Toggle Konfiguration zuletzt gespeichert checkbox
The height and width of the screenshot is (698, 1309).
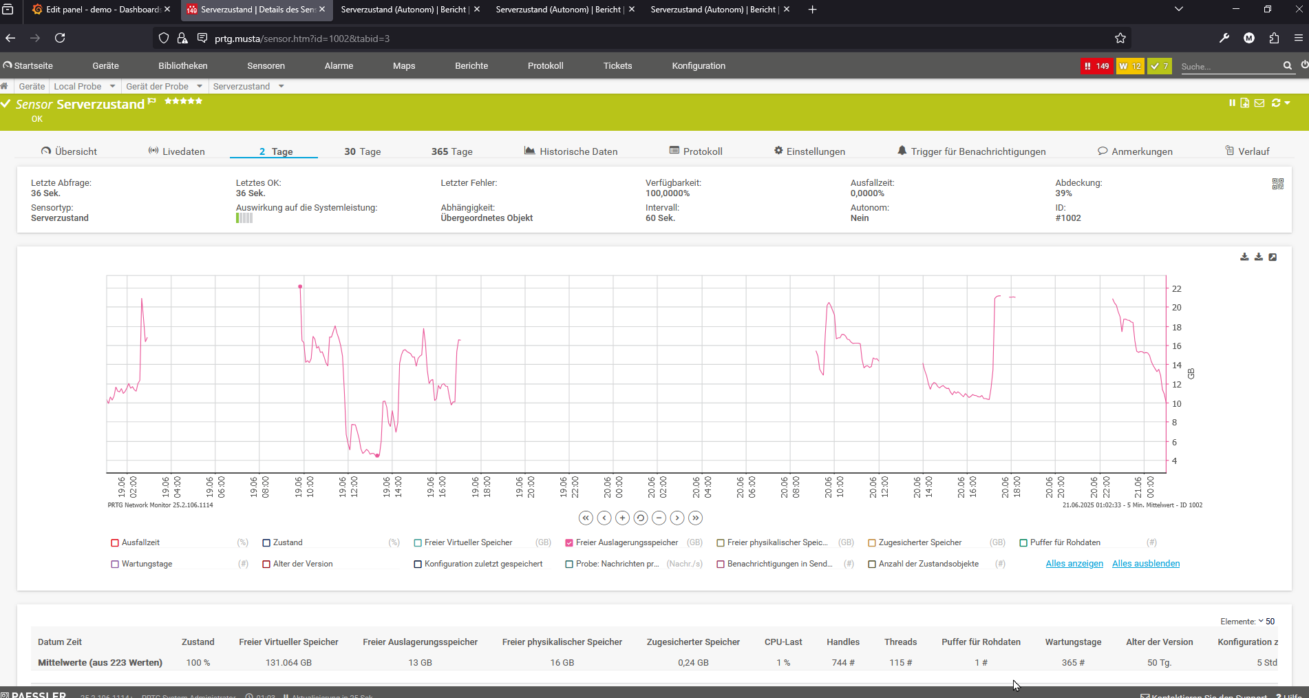[x=418, y=564]
